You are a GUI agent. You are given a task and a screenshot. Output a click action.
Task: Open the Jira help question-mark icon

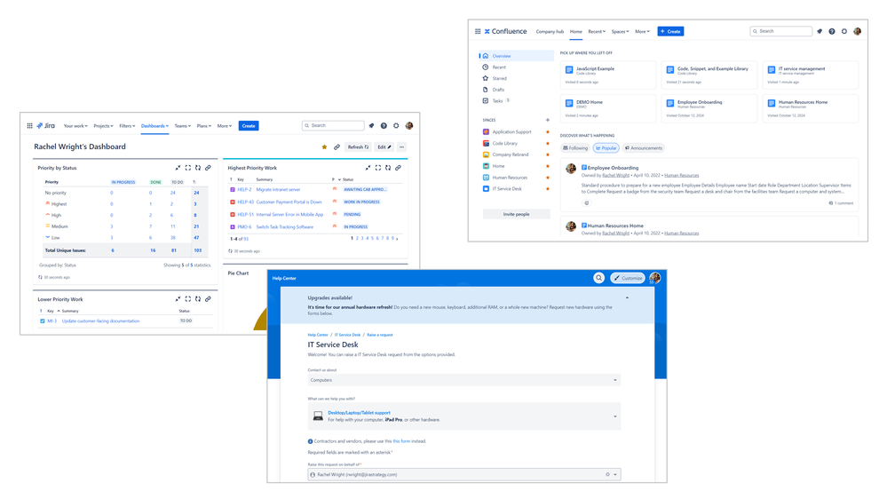coord(384,125)
